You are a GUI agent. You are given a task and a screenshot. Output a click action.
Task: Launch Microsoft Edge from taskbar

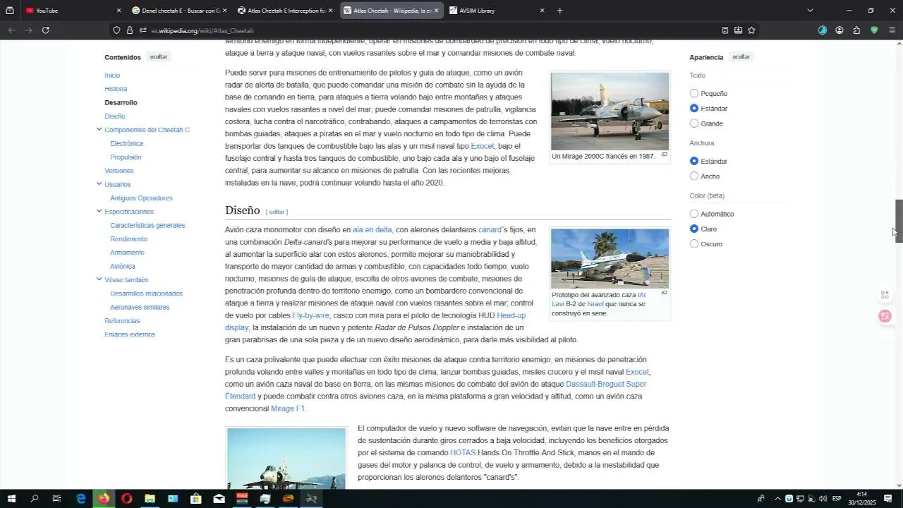tap(81, 499)
